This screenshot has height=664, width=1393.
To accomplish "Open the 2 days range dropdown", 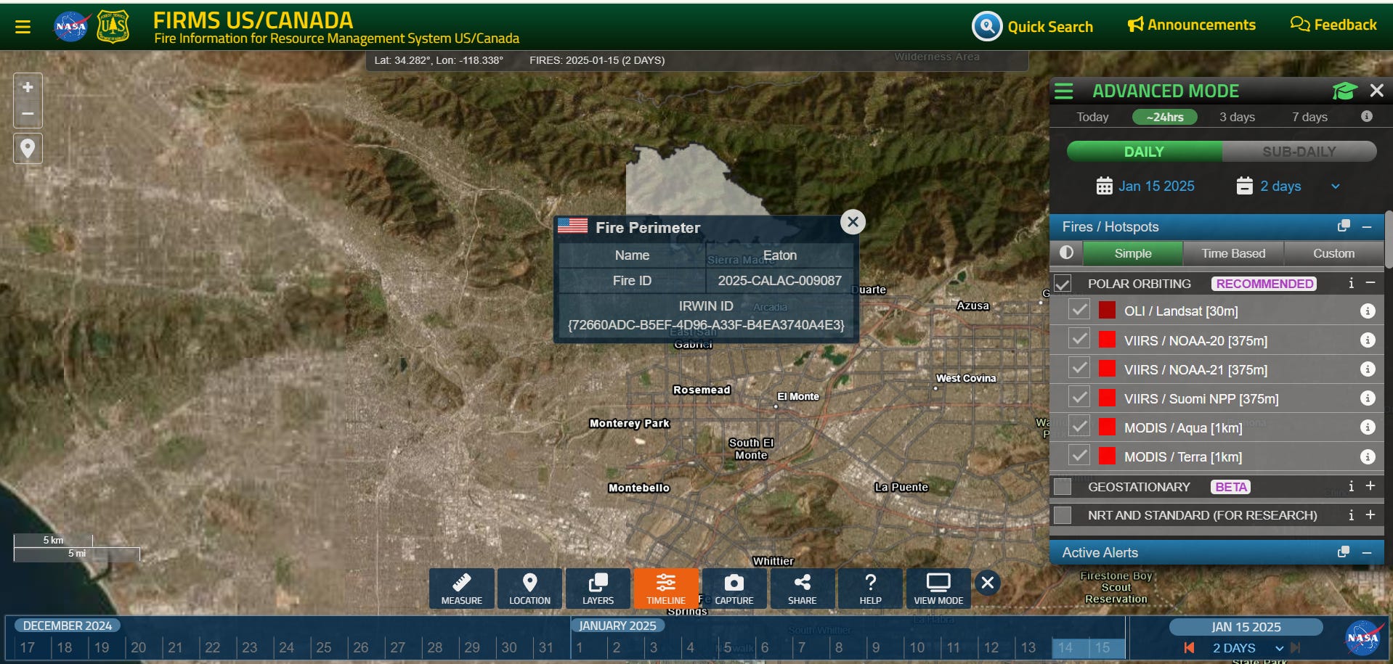I will (x=1288, y=186).
